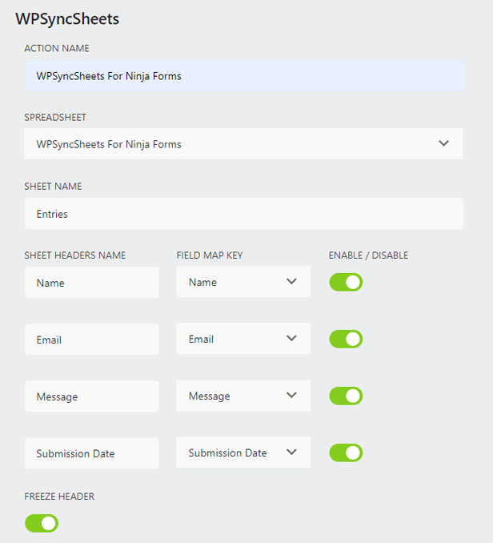Click the Sheet Name field containing Entries
Viewport: 493px width, 543px height.
244,213
